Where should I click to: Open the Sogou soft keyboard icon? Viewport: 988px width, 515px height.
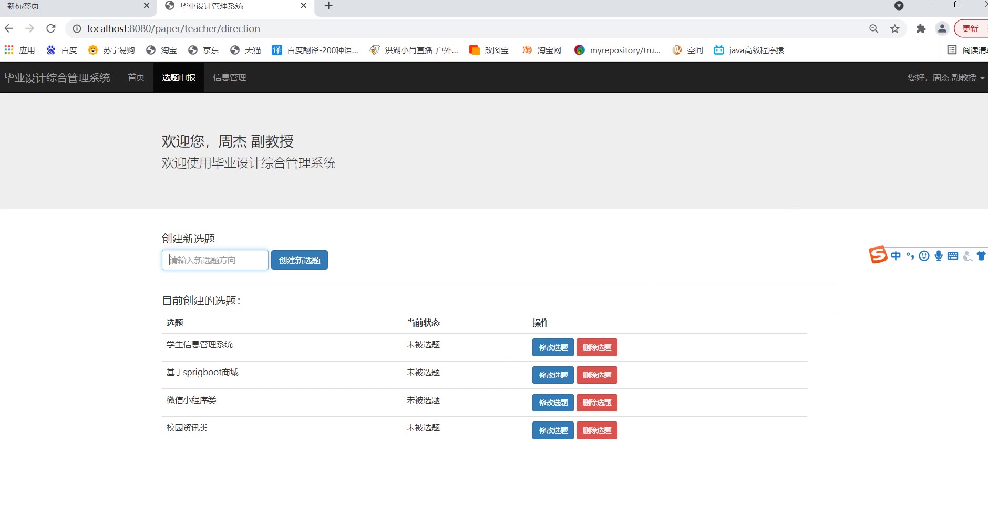coord(953,256)
